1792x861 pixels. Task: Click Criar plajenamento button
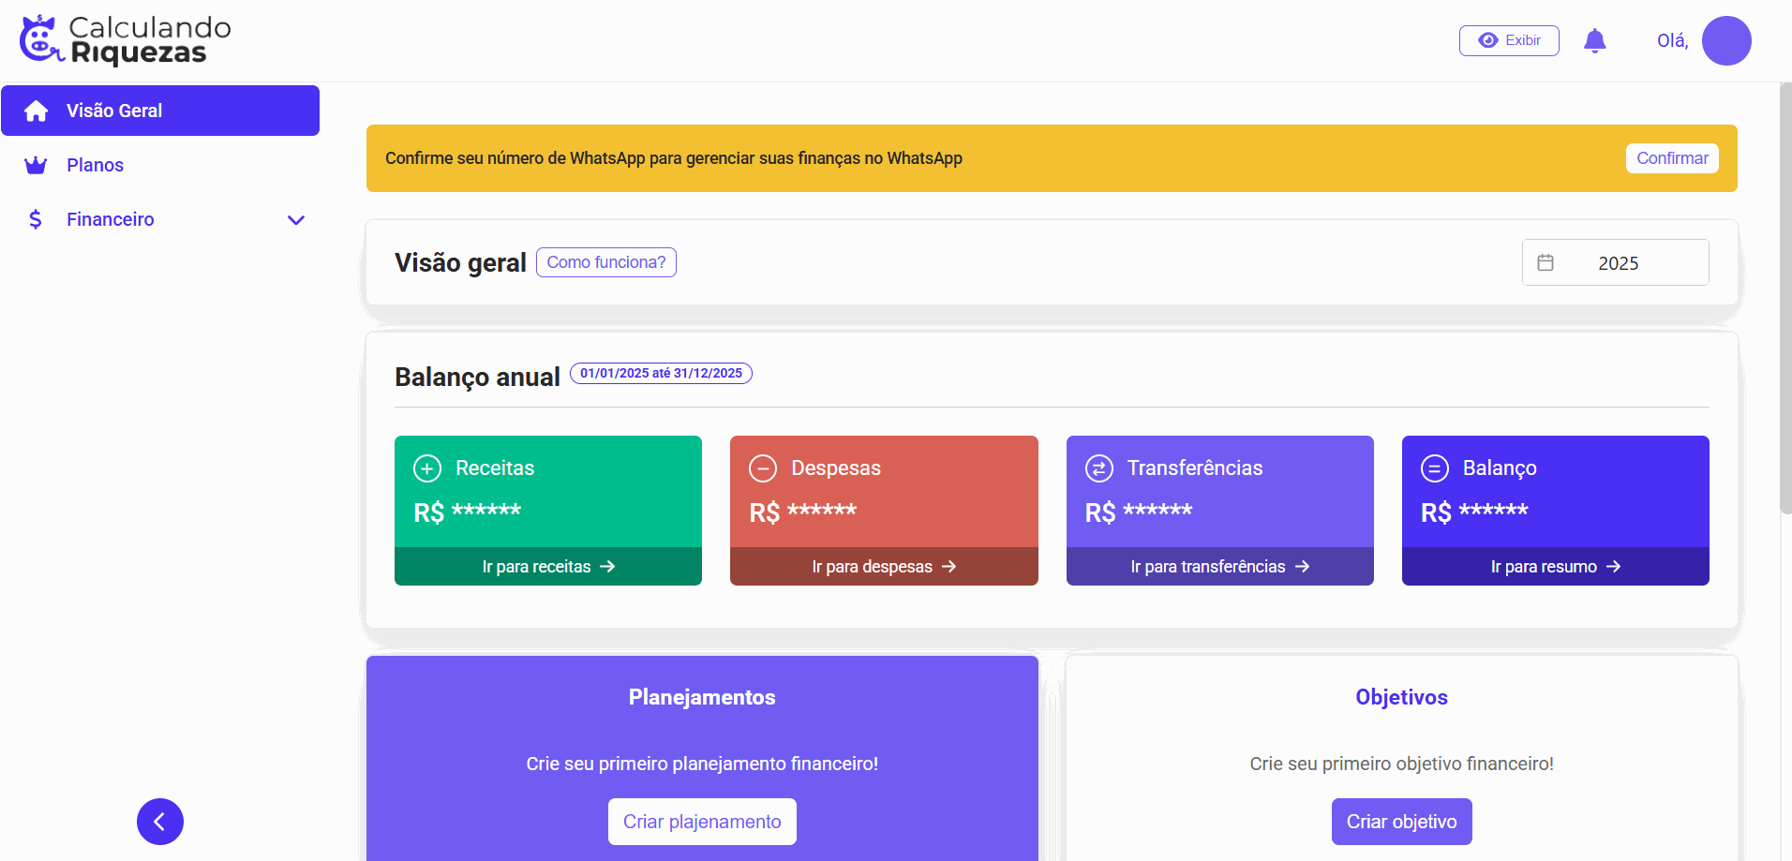click(x=702, y=822)
